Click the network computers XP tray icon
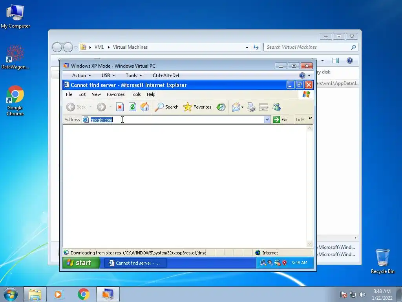The width and height of the screenshot is (402, 302). (x=263, y=263)
